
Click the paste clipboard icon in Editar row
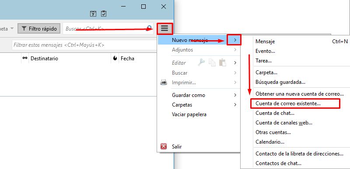click(x=223, y=63)
